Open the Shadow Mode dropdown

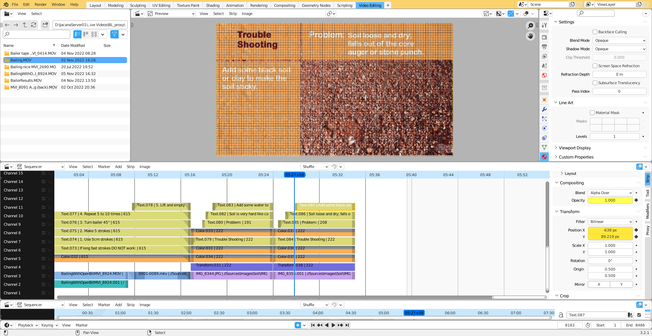[x=619, y=49]
